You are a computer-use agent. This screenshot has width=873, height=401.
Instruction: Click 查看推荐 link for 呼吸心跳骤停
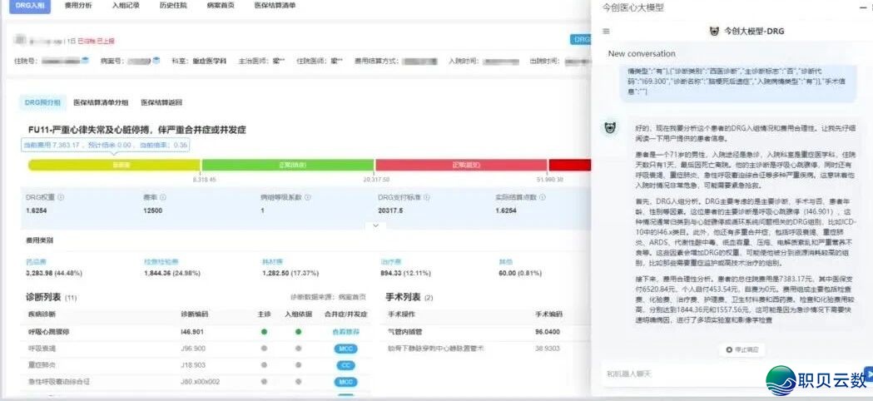coord(345,331)
